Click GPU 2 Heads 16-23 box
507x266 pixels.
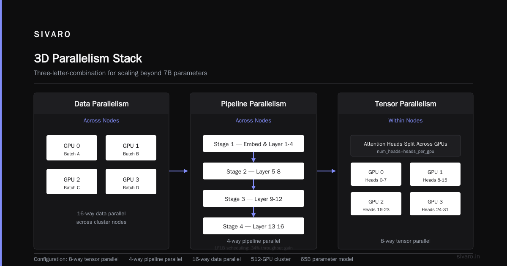pos(376,205)
